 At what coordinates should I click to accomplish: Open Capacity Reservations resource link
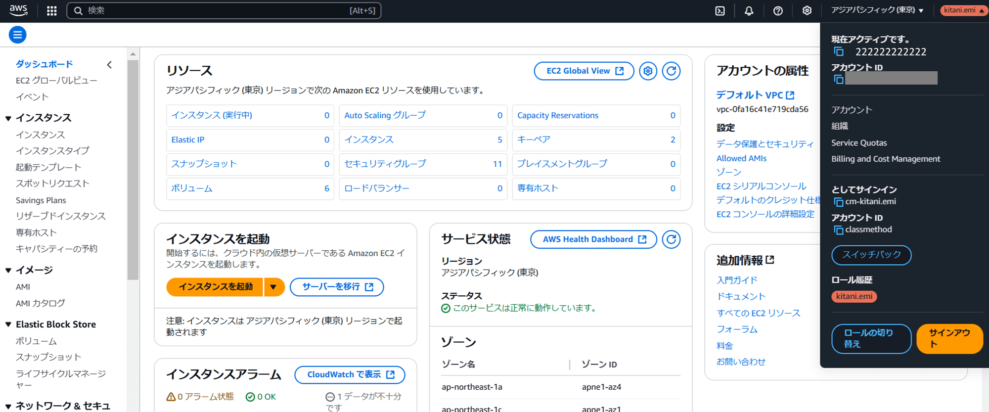tap(558, 115)
